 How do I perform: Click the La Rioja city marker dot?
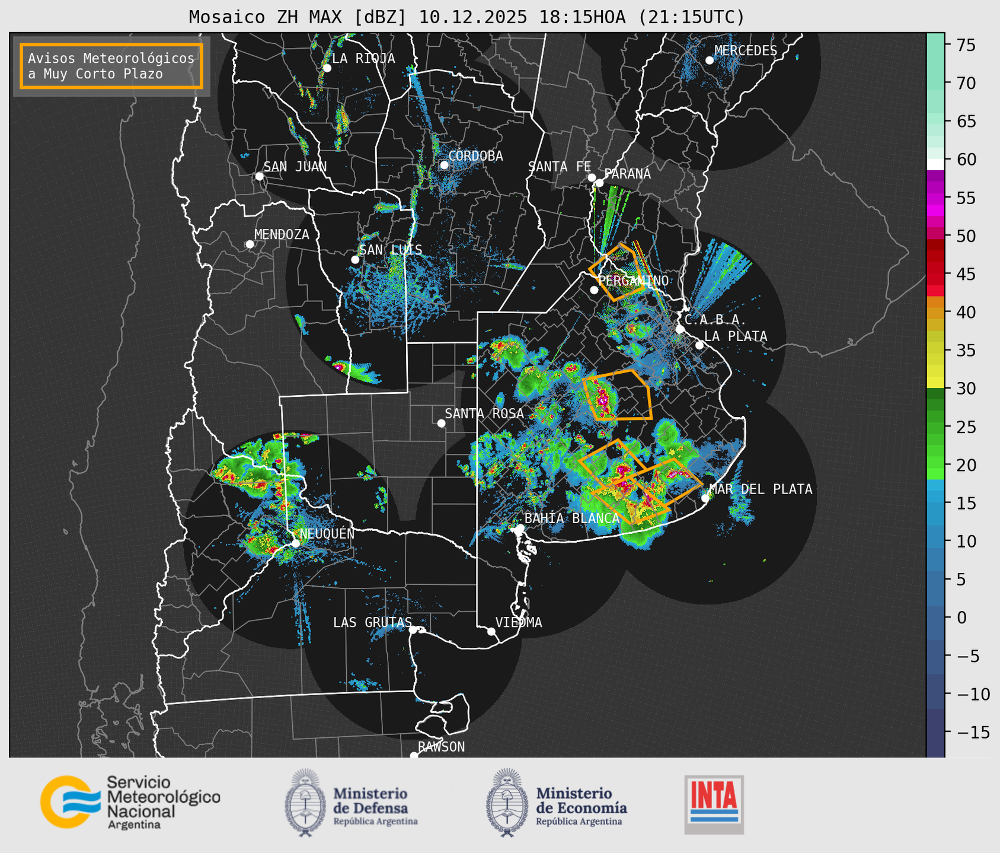tap(327, 68)
